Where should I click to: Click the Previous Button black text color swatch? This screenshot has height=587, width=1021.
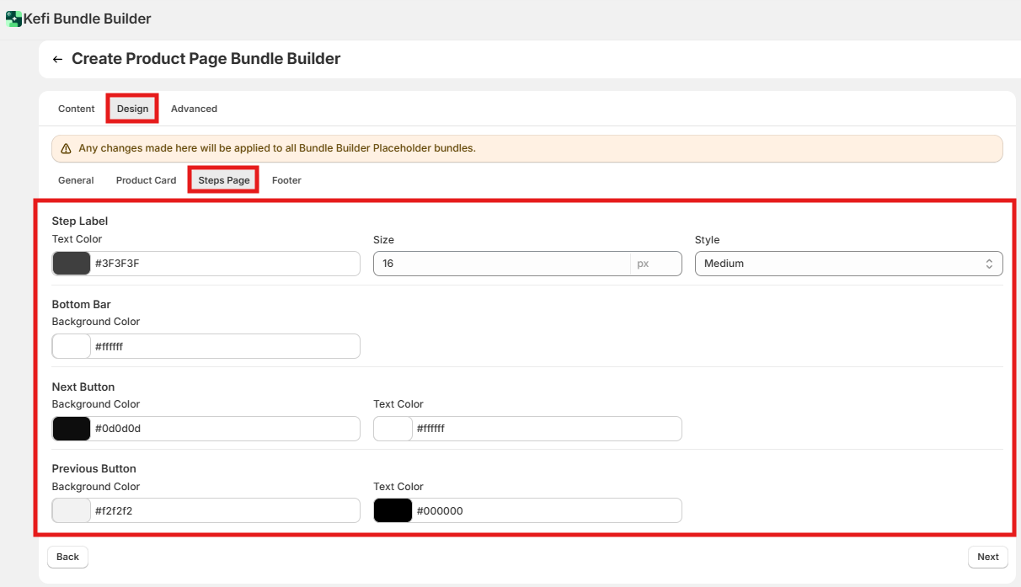(393, 510)
